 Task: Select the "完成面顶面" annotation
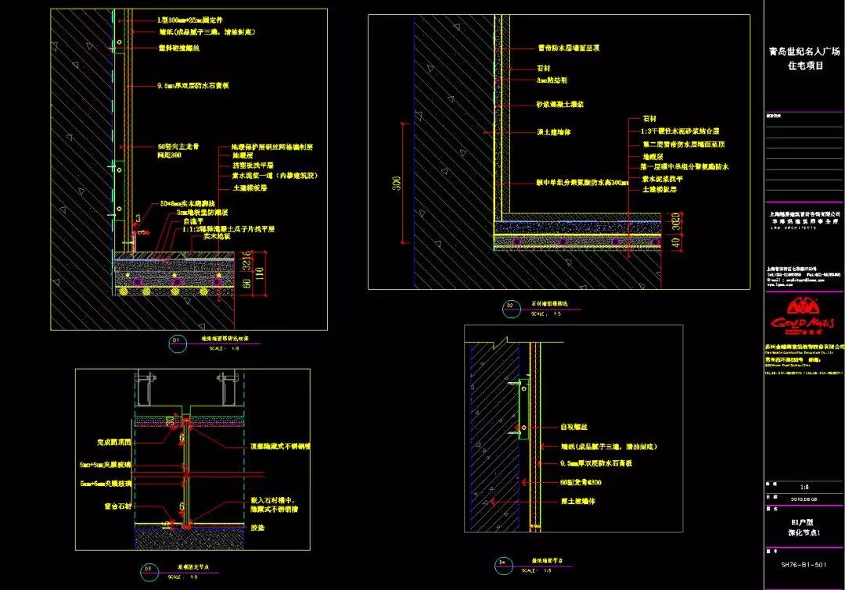pos(113,442)
